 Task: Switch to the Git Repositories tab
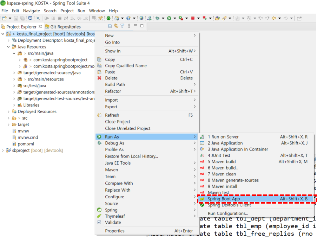[63, 27]
